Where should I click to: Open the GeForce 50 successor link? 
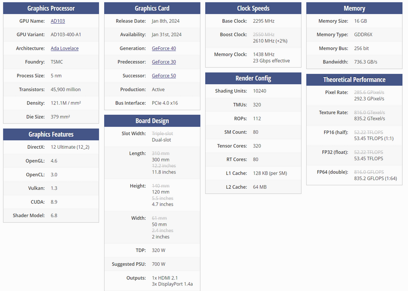164,76
